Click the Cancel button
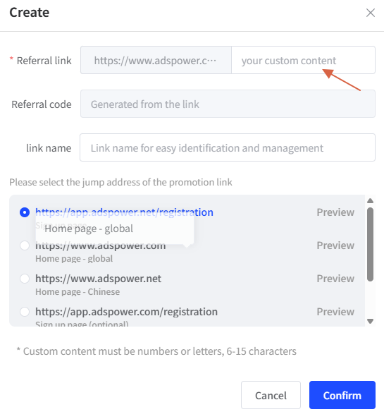Image resolution: width=384 pixels, height=419 pixels. pyautogui.click(x=271, y=395)
